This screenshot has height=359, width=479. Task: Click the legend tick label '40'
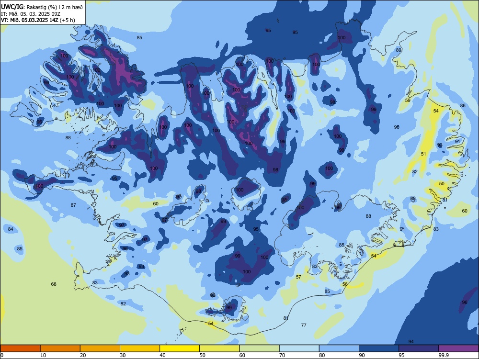(x=162, y=355)
